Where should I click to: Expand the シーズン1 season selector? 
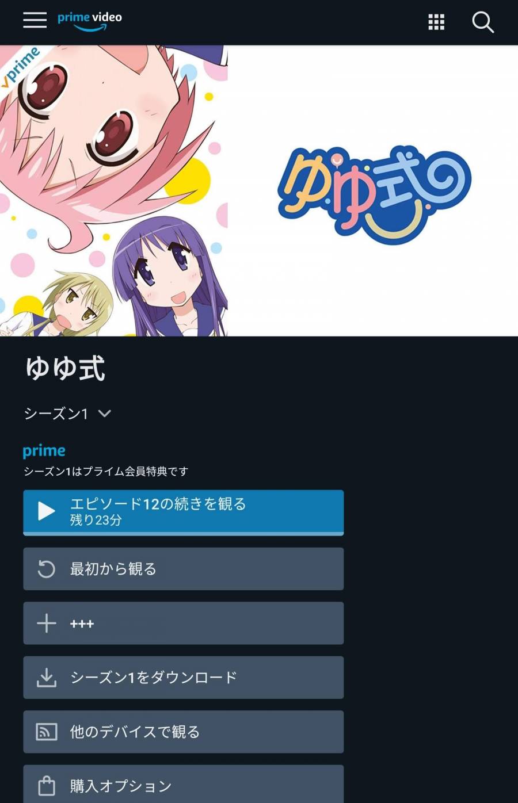pyautogui.click(x=67, y=413)
